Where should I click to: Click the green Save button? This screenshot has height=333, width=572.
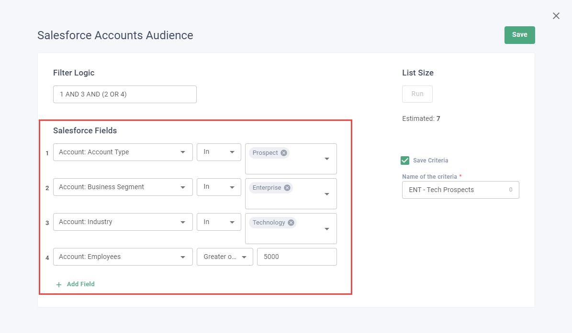(x=519, y=35)
